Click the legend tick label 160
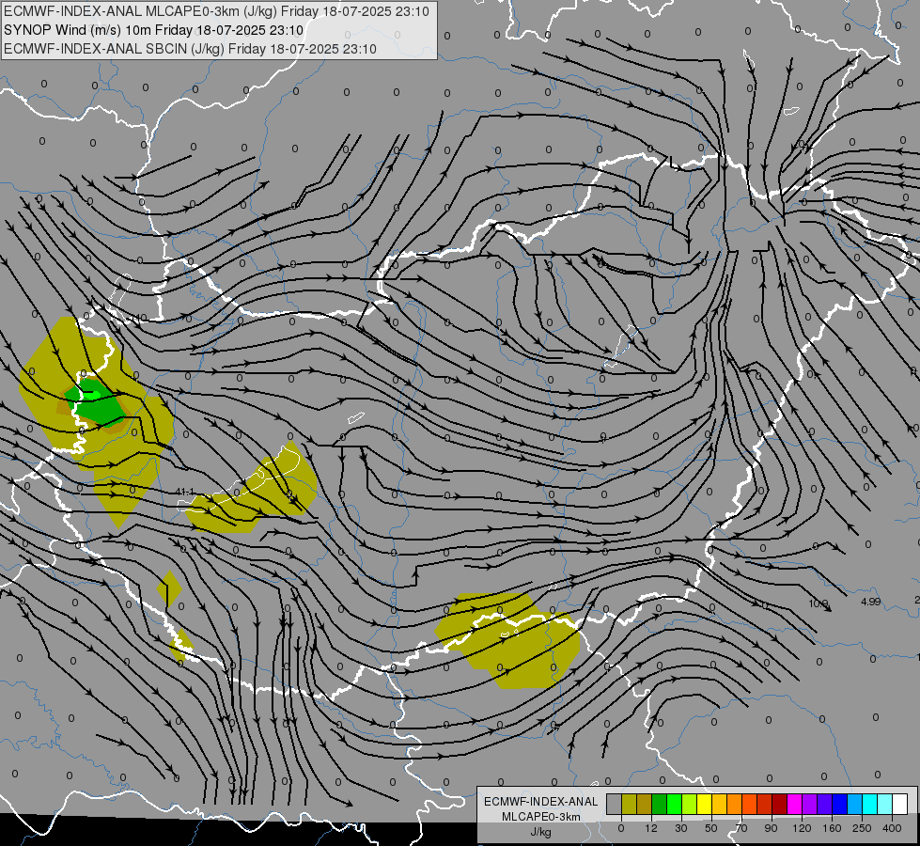The image size is (920, 846). (832, 828)
